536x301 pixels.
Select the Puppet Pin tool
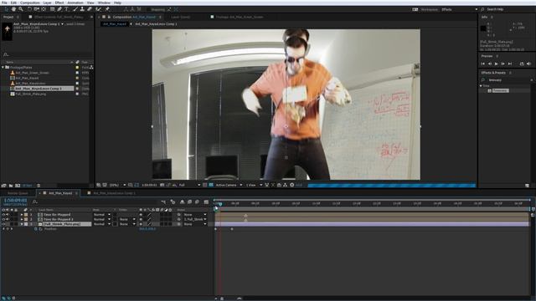click(107, 9)
